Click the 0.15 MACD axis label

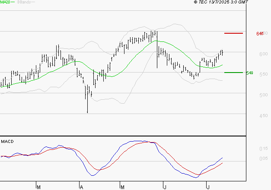(263, 149)
